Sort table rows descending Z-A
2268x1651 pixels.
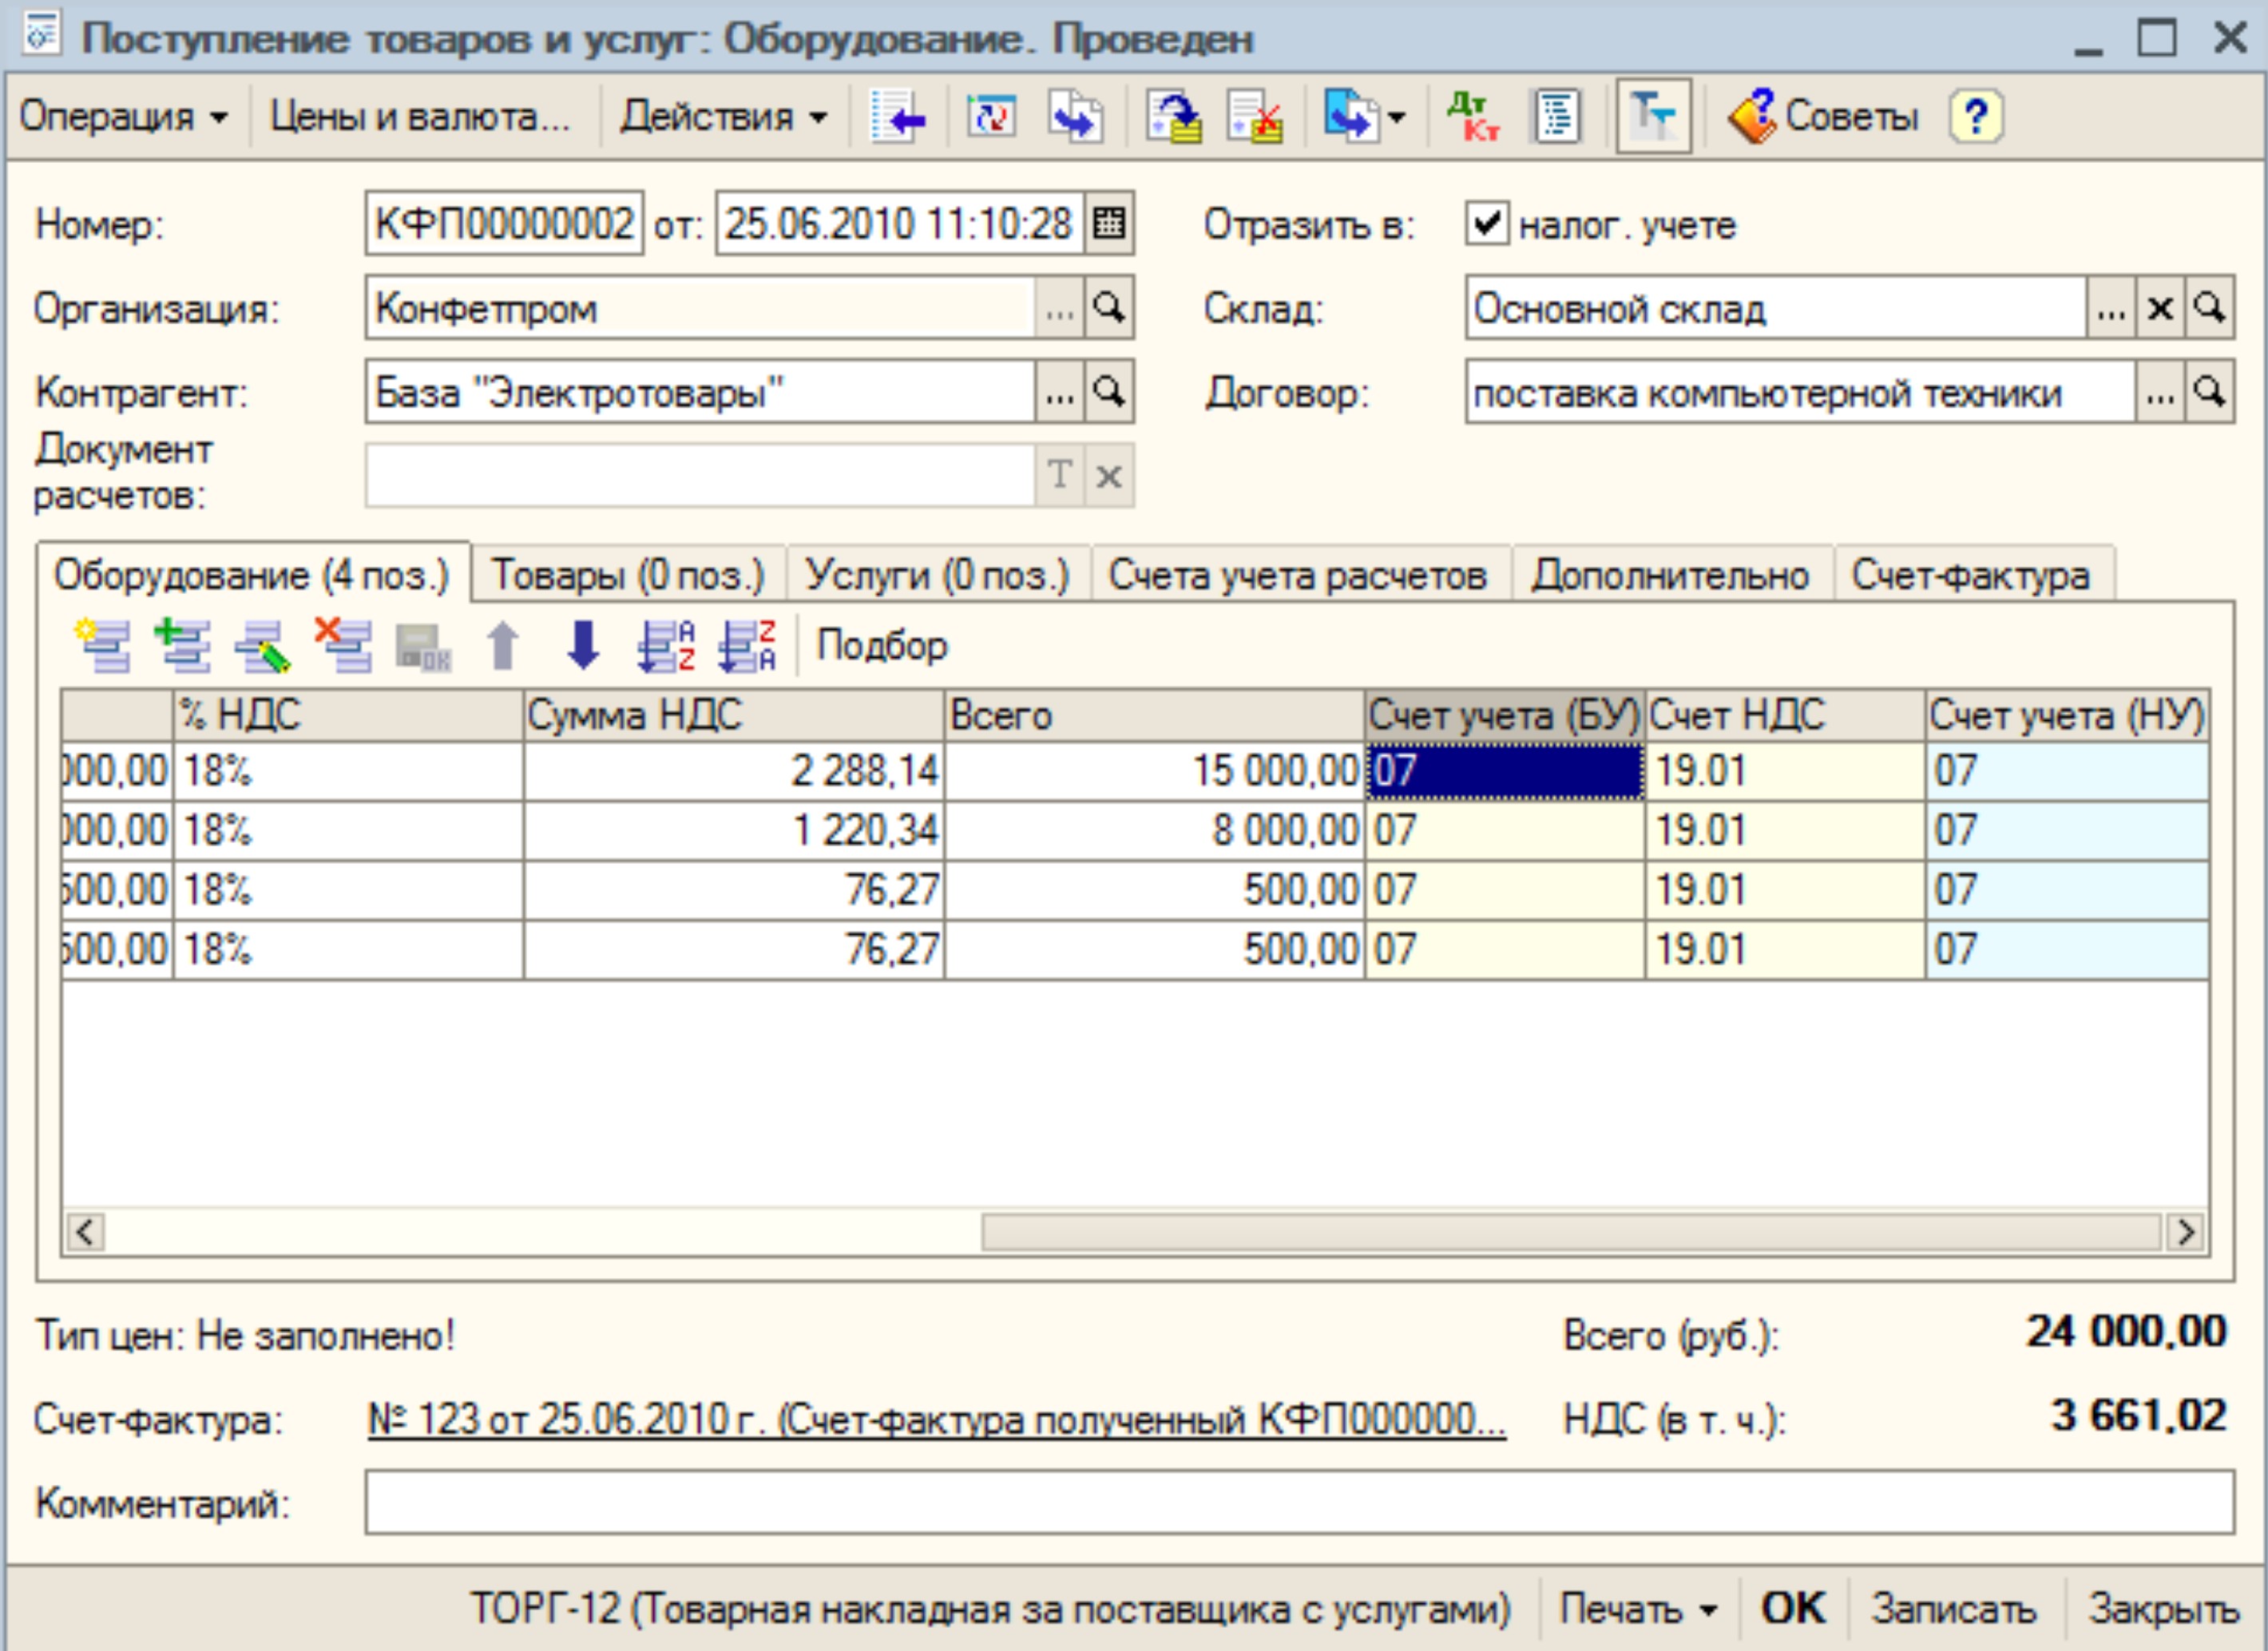tap(746, 645)
